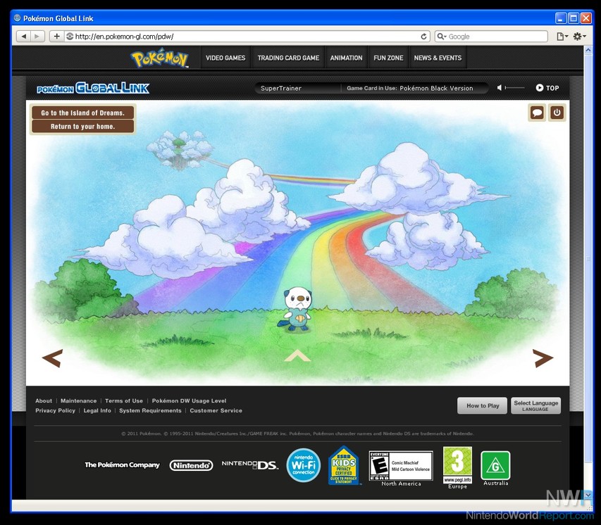This screenshot has height=525, width=601.
Task: Click the Nintendo logo in footer
Action: coord(191,465)
